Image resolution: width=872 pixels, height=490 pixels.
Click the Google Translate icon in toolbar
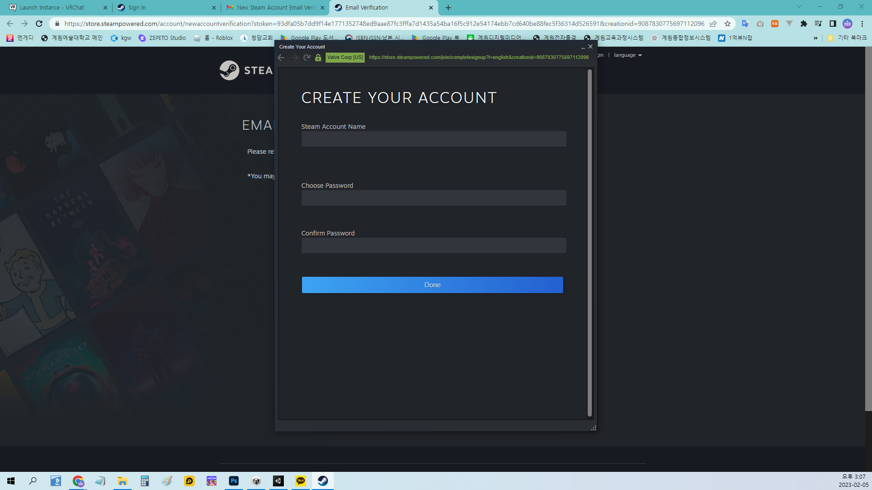pyautogui.click(x=745, y=24)
